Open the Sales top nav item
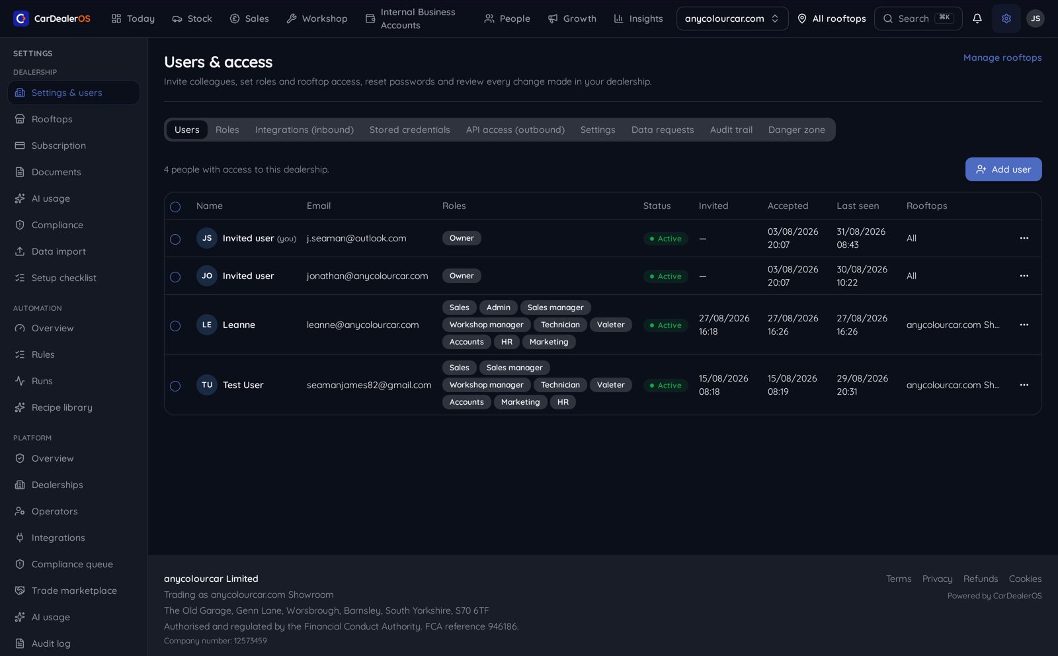1058x656 pixels. coord(249,19)
